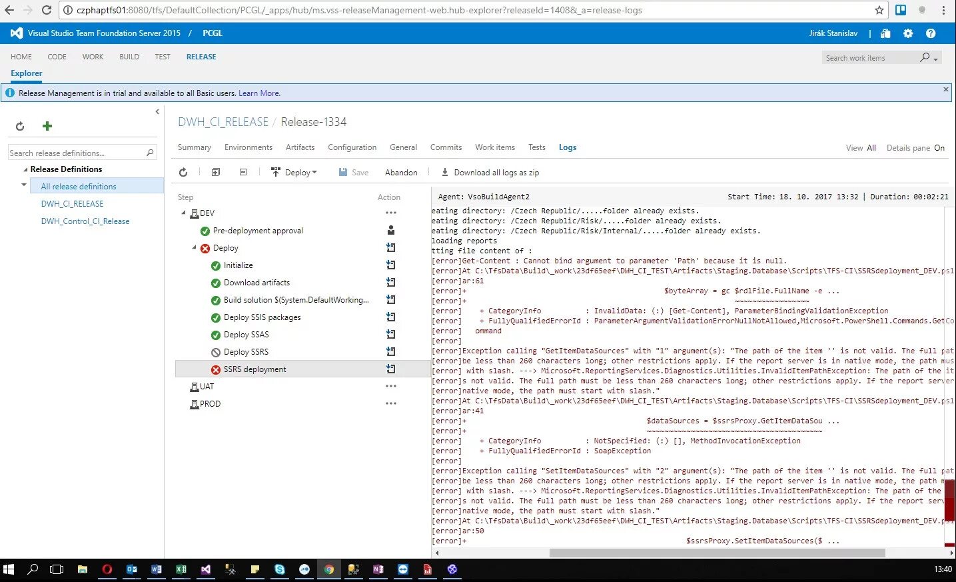
Task: Open DWH_Control_CI_Release definition
Action: 85,221
